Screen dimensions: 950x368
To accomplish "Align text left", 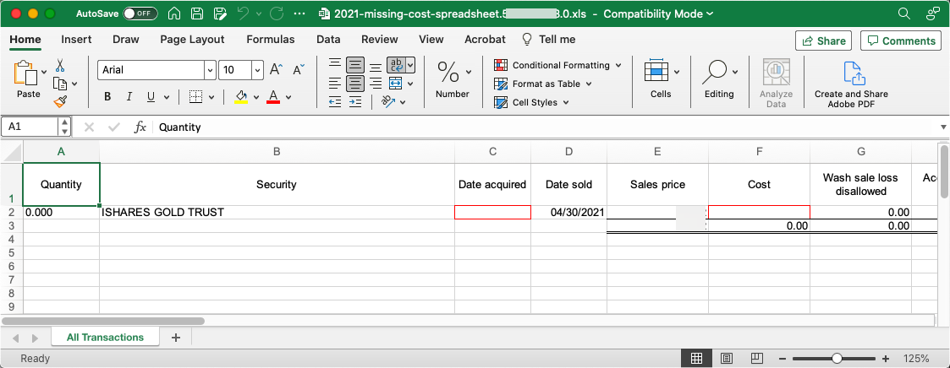I will point(334,83).
